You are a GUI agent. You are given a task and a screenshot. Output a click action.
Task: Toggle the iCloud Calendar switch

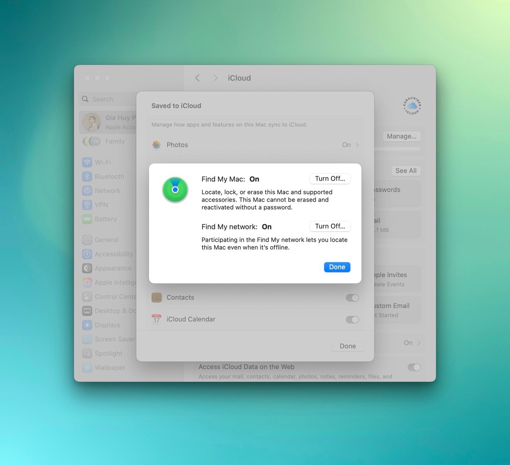tap(352, 320)
